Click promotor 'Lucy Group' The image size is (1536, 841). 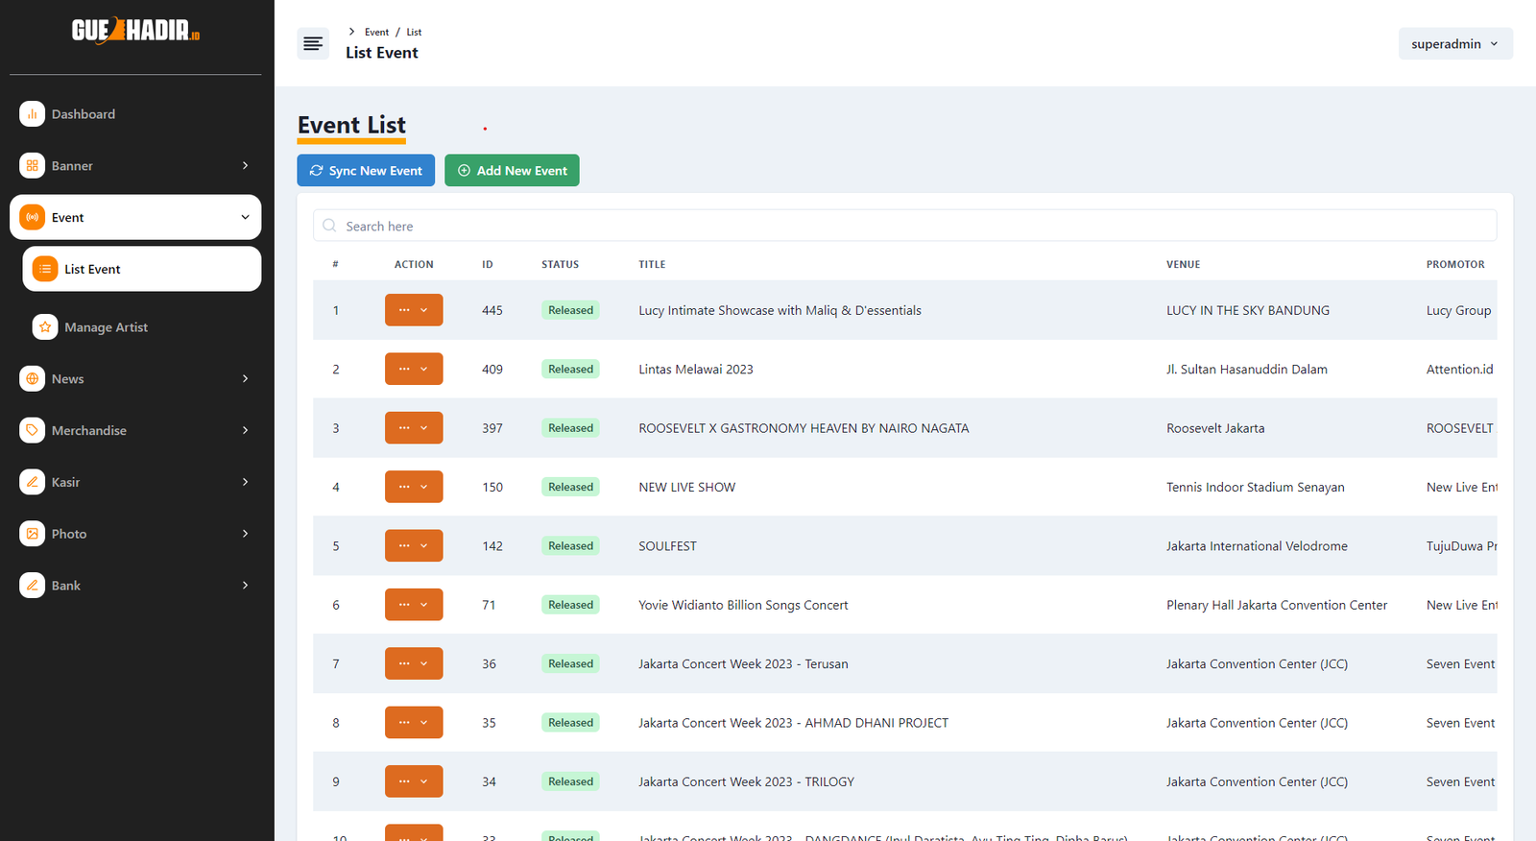[x=1458, y=310]
